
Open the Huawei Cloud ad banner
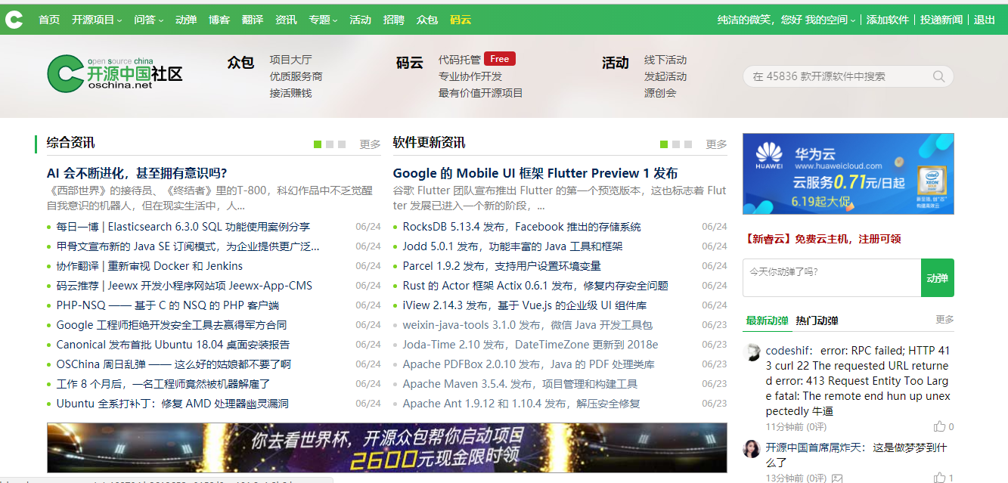pyautogui.click(x=848, y=174)
